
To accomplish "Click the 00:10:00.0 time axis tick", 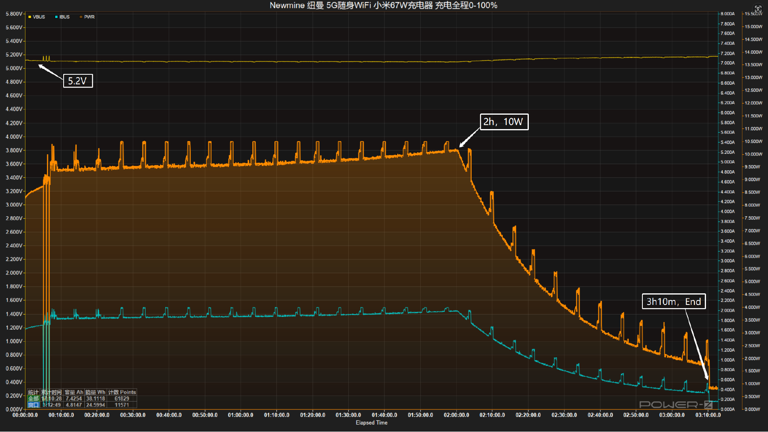I will click(x=61, y=415).
